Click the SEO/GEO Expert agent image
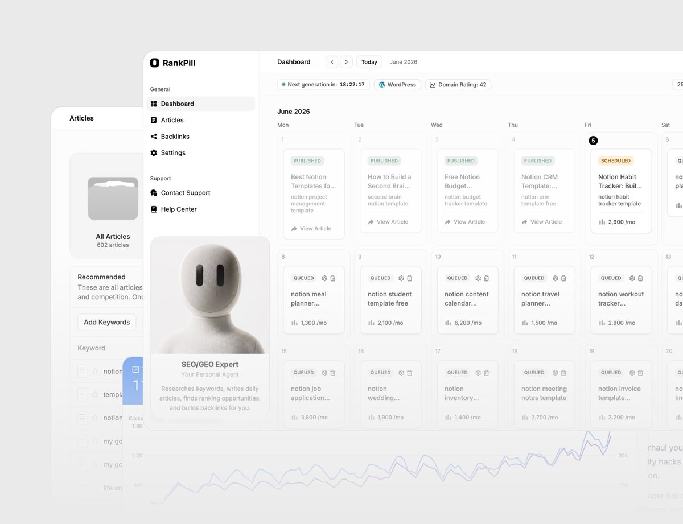The height and width of the screenshot is (524, 683). point(210,295)
